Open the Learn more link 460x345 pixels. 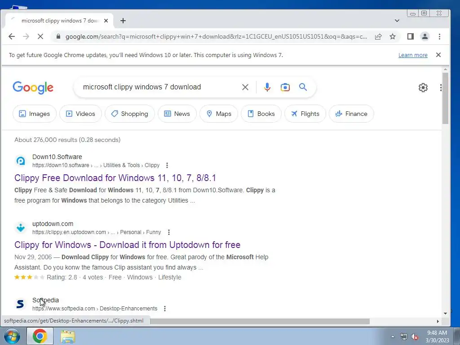[413, 55]
